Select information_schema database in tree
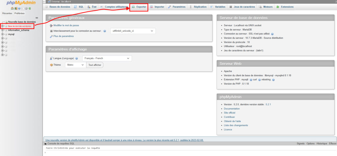337x156 pixels. pyautogui.click(x=18, y=30)
